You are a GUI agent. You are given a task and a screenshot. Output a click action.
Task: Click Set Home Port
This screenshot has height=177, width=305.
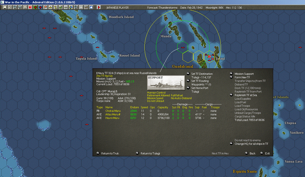point(200,88)
